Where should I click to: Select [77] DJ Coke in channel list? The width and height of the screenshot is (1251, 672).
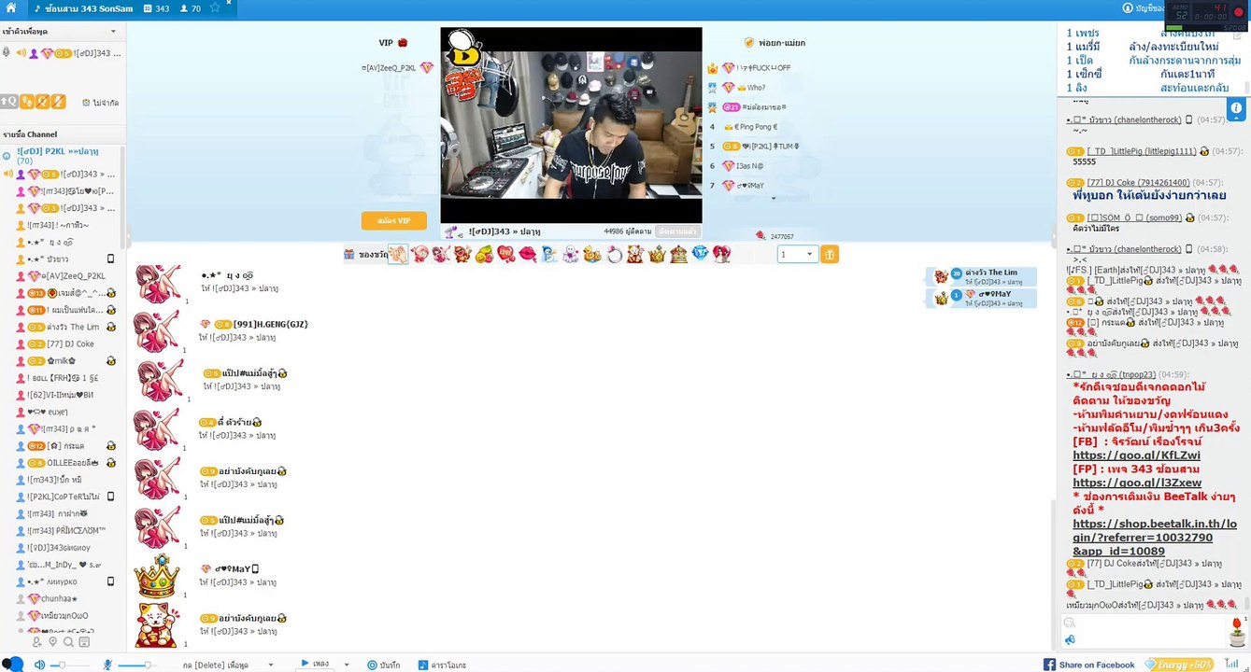[x=69, y=343]
